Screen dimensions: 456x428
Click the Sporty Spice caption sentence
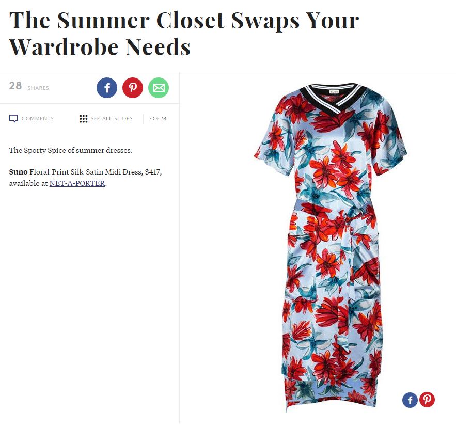coord(71,150)
